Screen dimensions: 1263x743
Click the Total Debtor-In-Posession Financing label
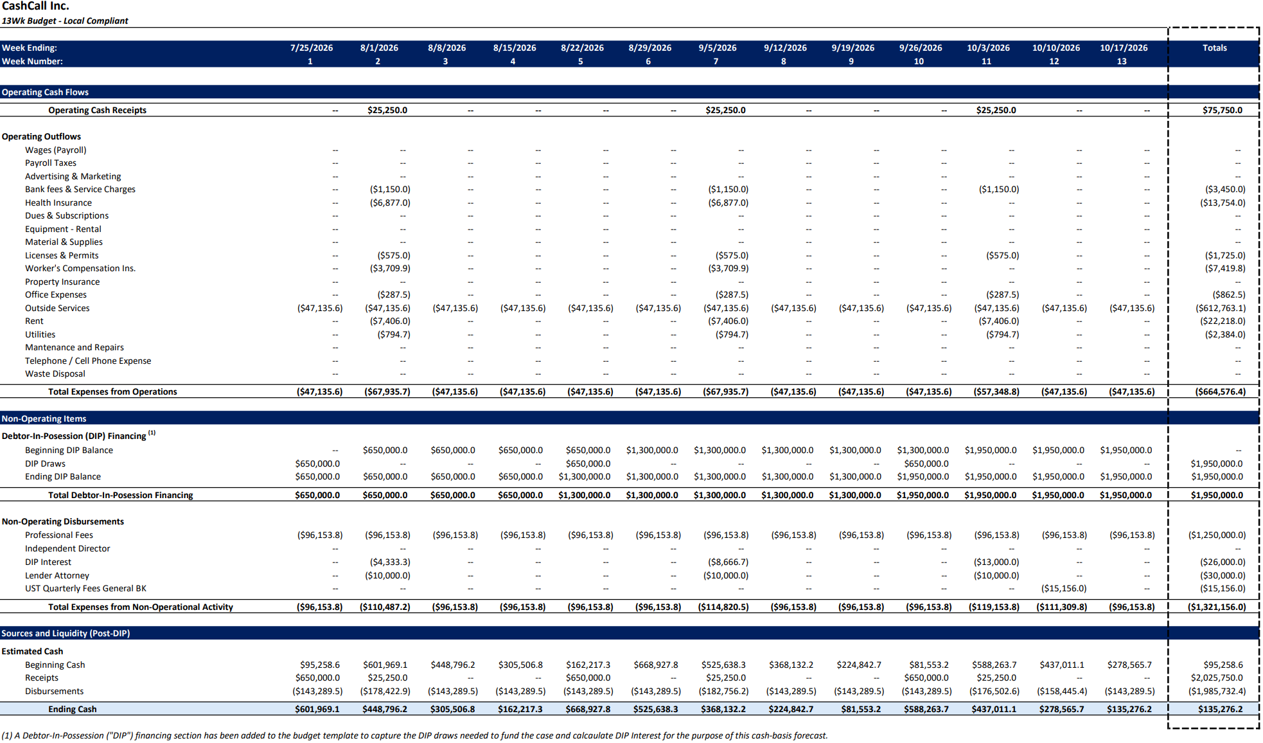(x=121, y=495)
